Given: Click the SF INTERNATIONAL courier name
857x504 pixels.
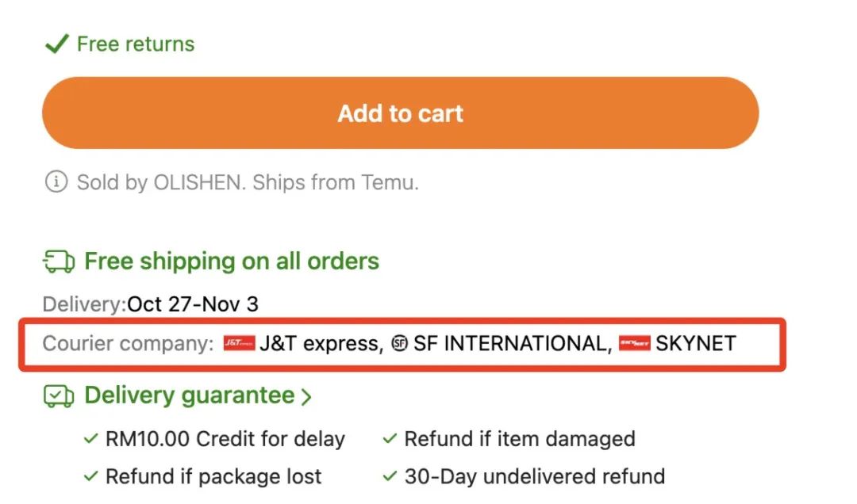Looking at the screenshot, I should pyautogui.click(x=510, y=343).
